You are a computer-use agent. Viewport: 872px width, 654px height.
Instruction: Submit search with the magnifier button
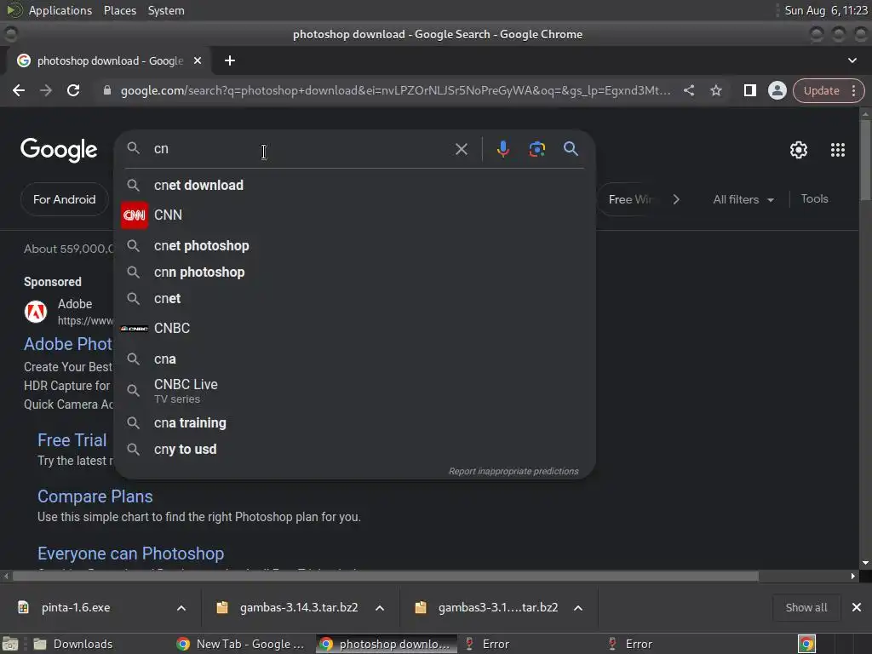click(571, 149)
